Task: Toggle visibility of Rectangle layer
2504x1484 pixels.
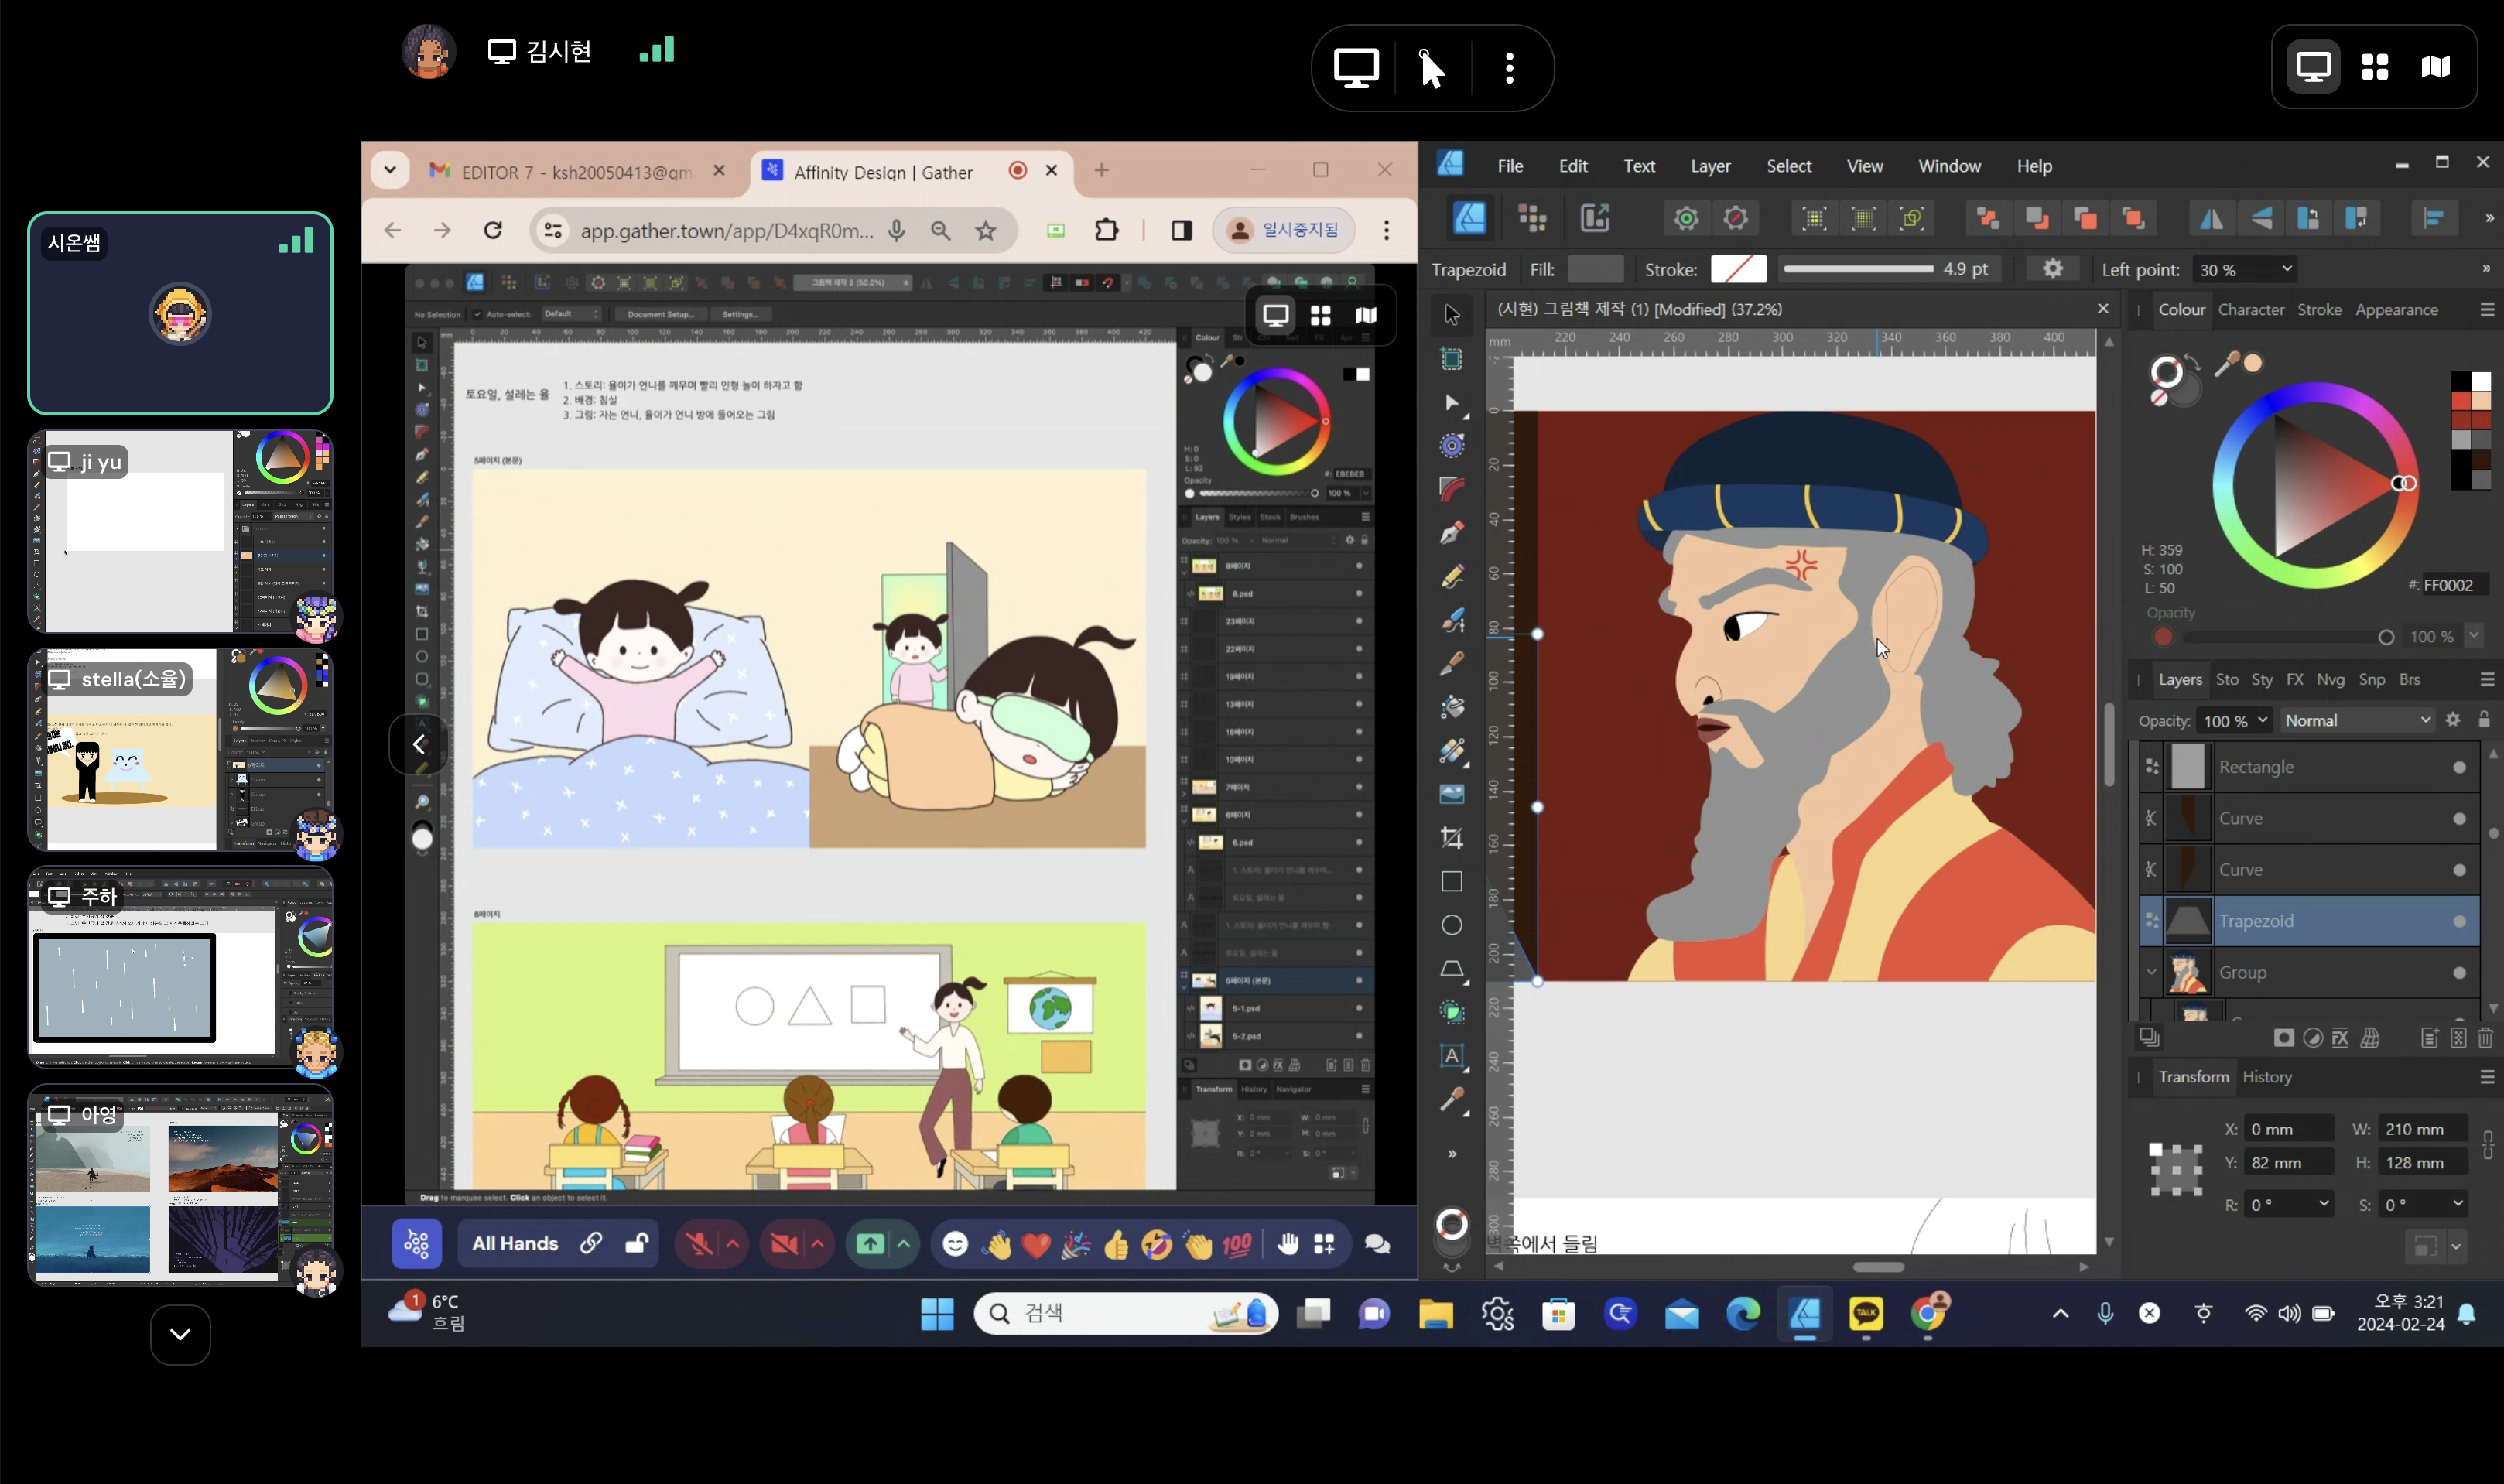Action: (2459, 767)
